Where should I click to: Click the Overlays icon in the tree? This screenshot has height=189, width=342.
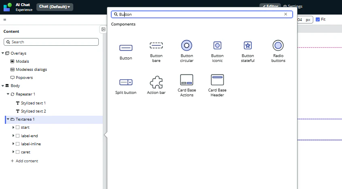pos(7,53)
